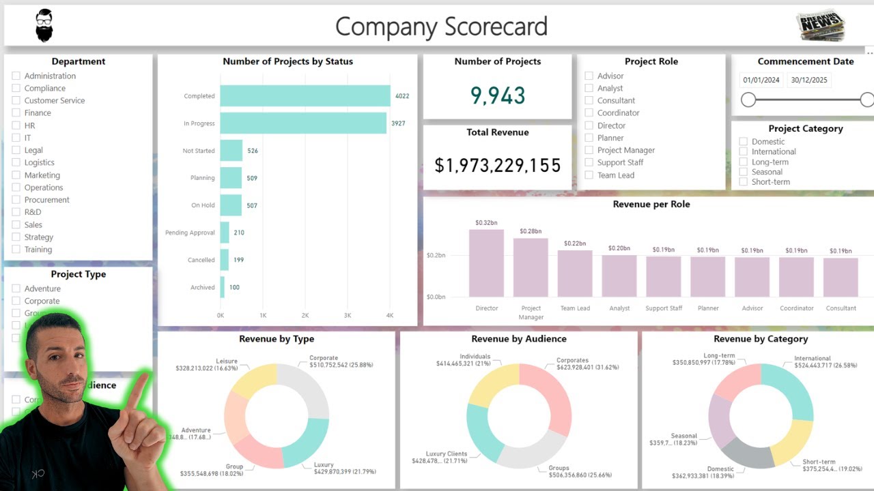The image size is (874, 491).
Task: Check Adventure under Project Type
Action: (x=16, y=288)
